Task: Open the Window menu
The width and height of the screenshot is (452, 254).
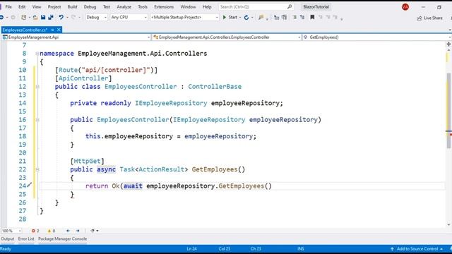Action: (188, 6)
